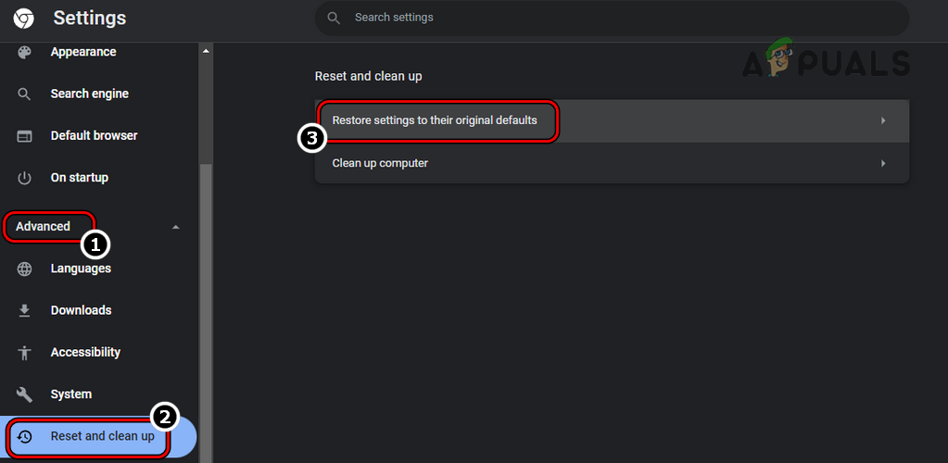The height and width of the screenshot is (463, 948).
Task: Expand Clean up computer row arrow
Action: [x=883, y=164]
